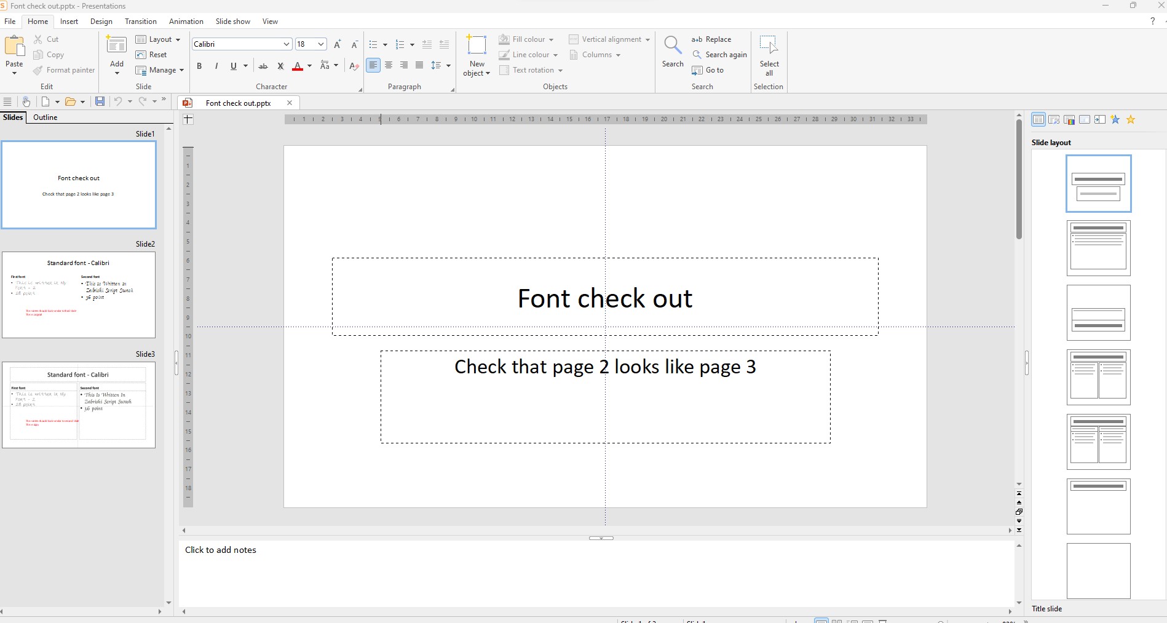The height and width of the screenshot is (623, 1167).
Task: Open the Fill colour dropdown
Action: (x=551, y=39)
